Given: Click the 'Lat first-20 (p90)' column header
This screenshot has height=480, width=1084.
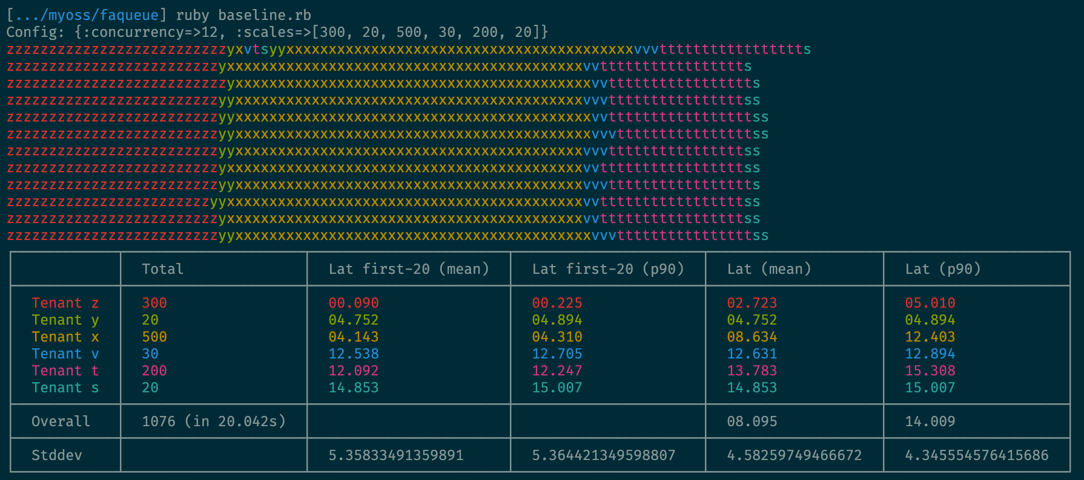Looking at the screenshot, I should click(608, 269).
